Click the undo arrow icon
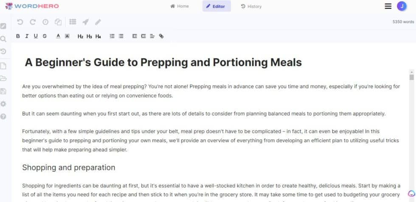The width and height of the screenshot is (416, 202). coord(20,22)
